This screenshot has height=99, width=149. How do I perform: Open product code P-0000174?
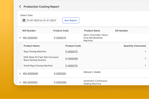60,38
